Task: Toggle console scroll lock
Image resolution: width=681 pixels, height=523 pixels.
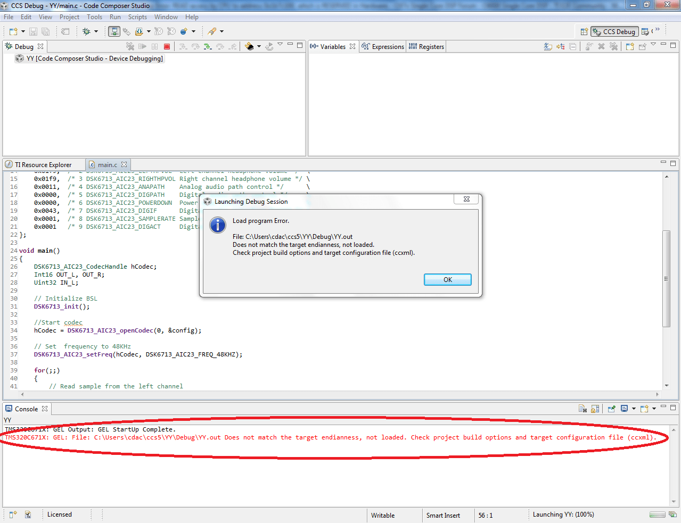Action: tap(595, 409)
